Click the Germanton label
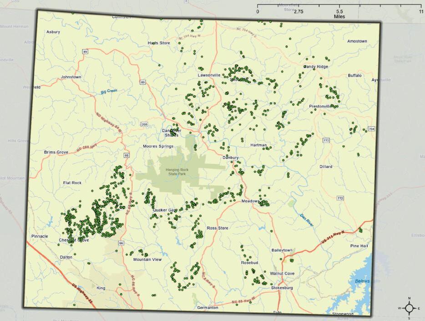 click(x=207, y=308)
